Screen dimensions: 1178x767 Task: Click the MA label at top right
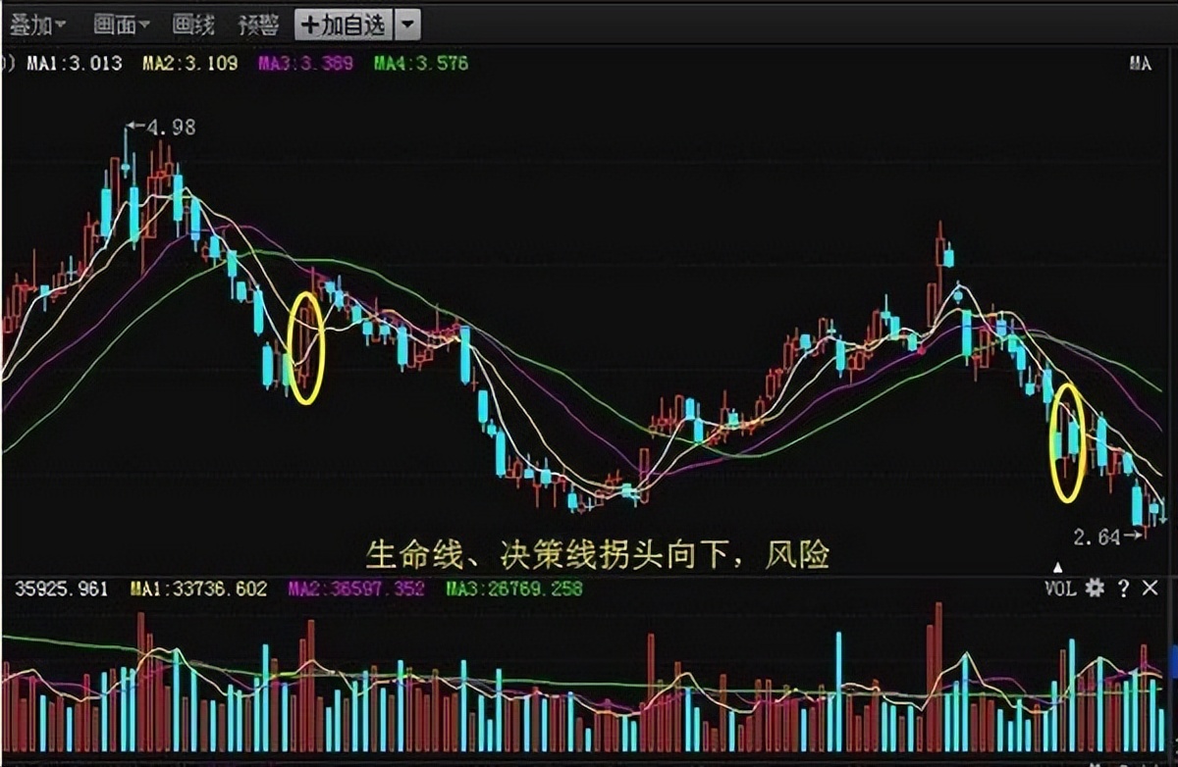(1142, 62)
